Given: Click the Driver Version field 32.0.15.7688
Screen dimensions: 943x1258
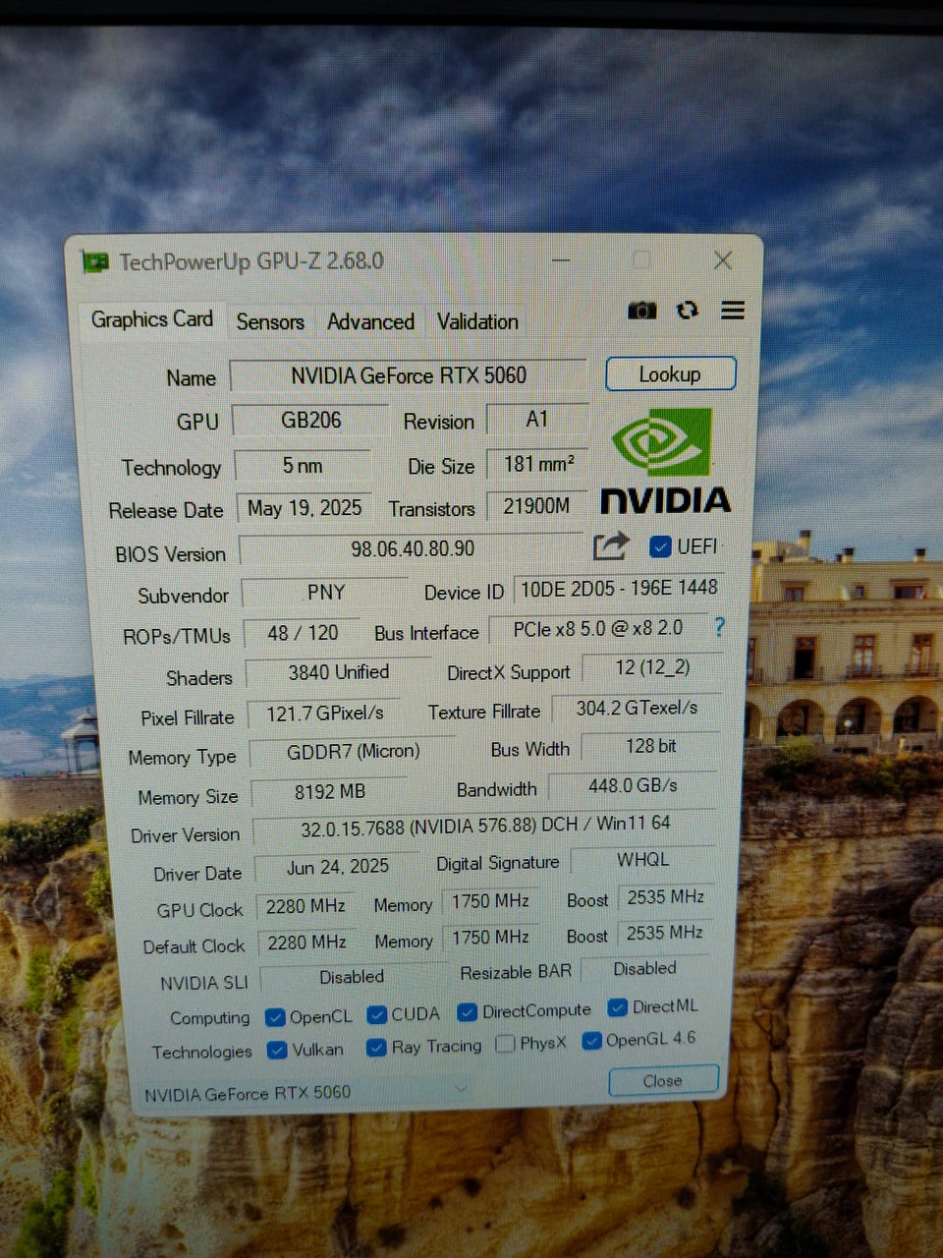Looking at the screenshot, I should (484, 827).
